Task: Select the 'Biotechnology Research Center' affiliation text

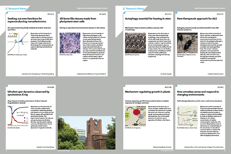Action: pyautogui.click(x=162, y=147)
